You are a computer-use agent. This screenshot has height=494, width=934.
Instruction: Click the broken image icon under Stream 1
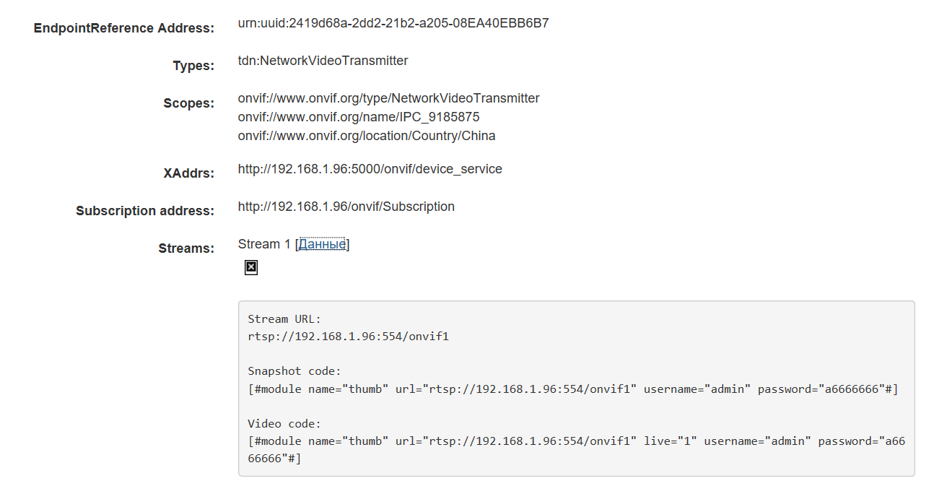coord(250,267)
